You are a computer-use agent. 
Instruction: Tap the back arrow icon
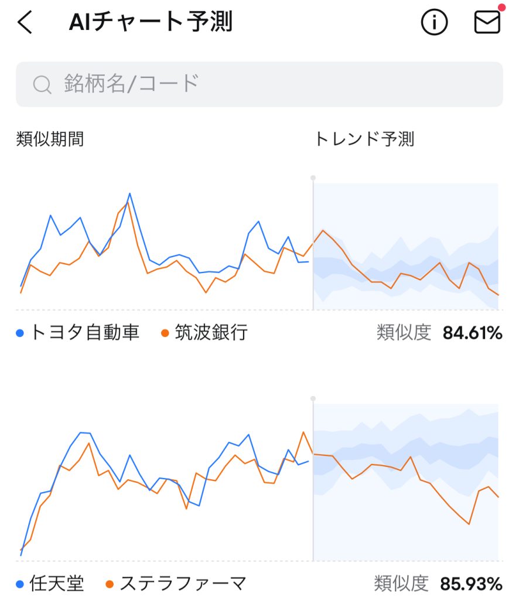[25, 23]
